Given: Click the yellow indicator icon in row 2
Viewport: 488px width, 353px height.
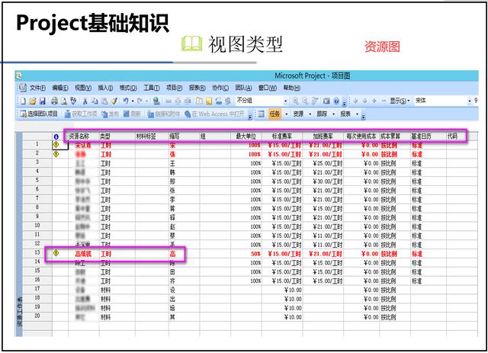Looking at the screenshot, I should pos(56,154).
